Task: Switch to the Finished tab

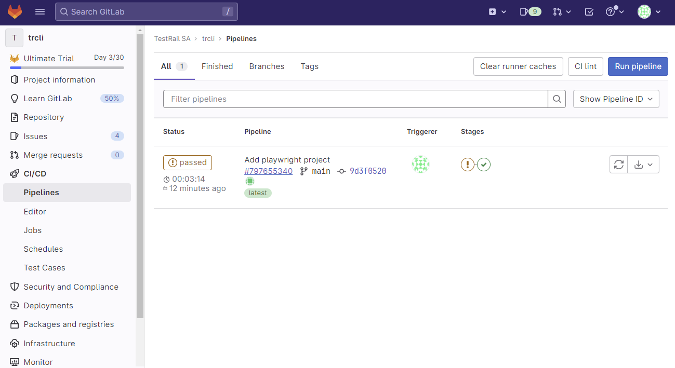Action: (217, 66)
